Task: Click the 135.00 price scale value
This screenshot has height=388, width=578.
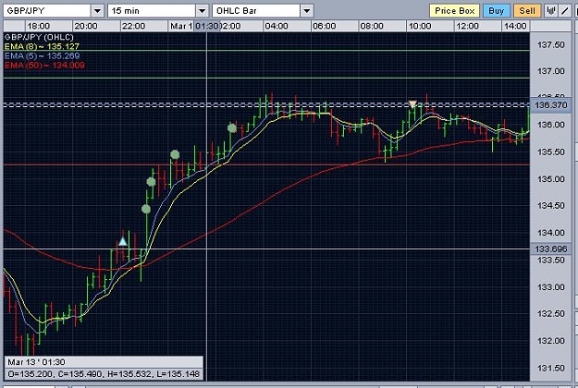Action: click(551, 179)
